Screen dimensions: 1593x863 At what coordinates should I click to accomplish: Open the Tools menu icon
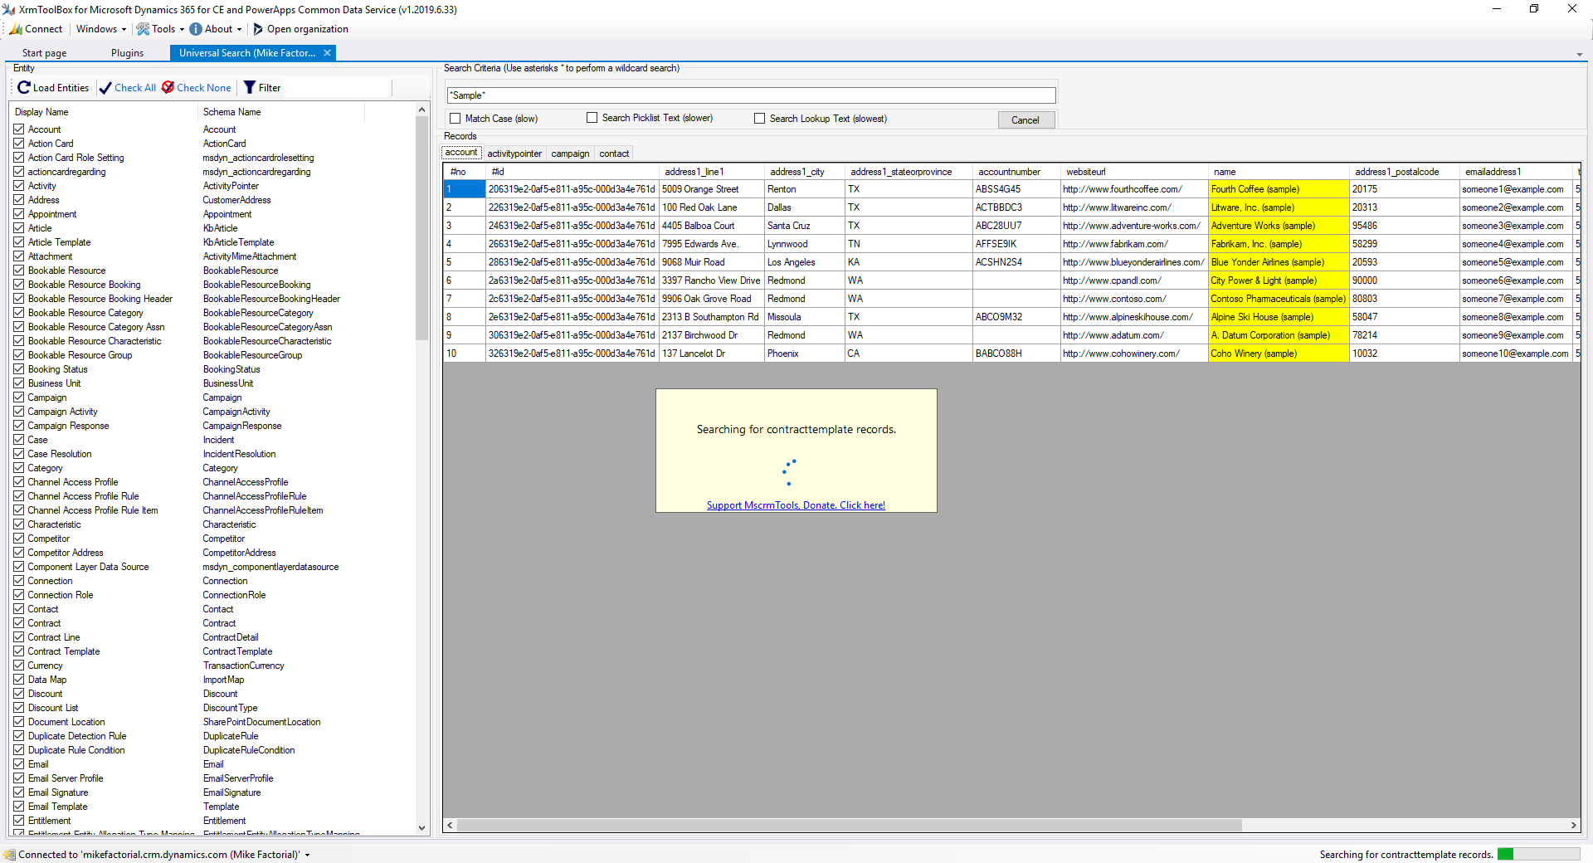point(144,29)
